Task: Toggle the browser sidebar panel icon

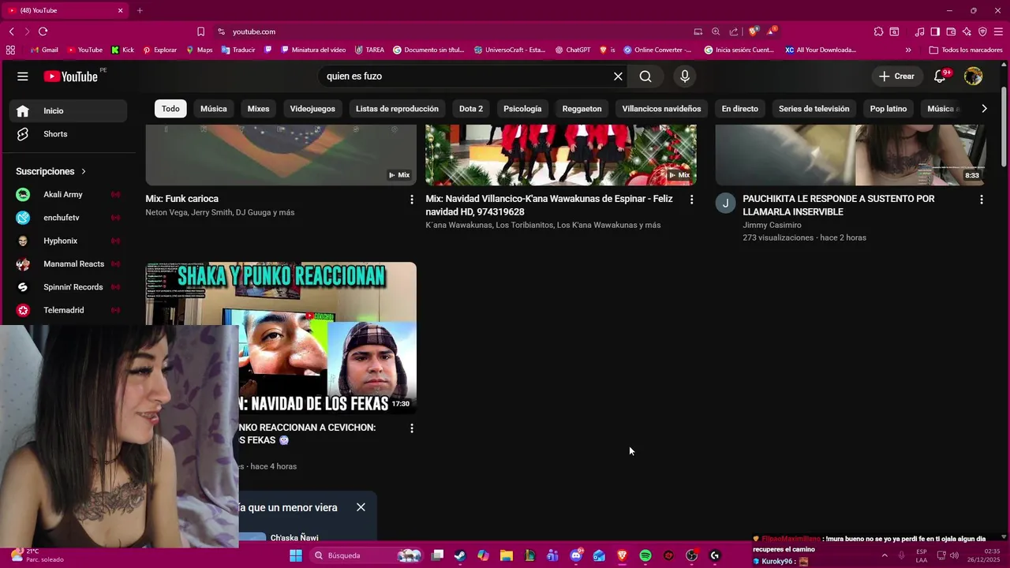Action: point(935,32)
